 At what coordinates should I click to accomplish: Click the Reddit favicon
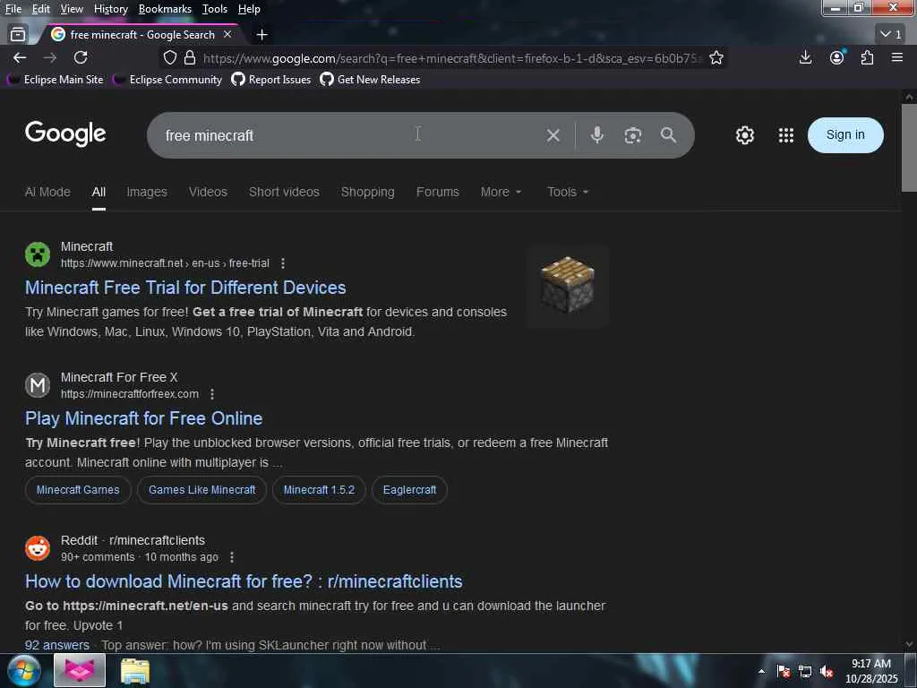(38, 548)
